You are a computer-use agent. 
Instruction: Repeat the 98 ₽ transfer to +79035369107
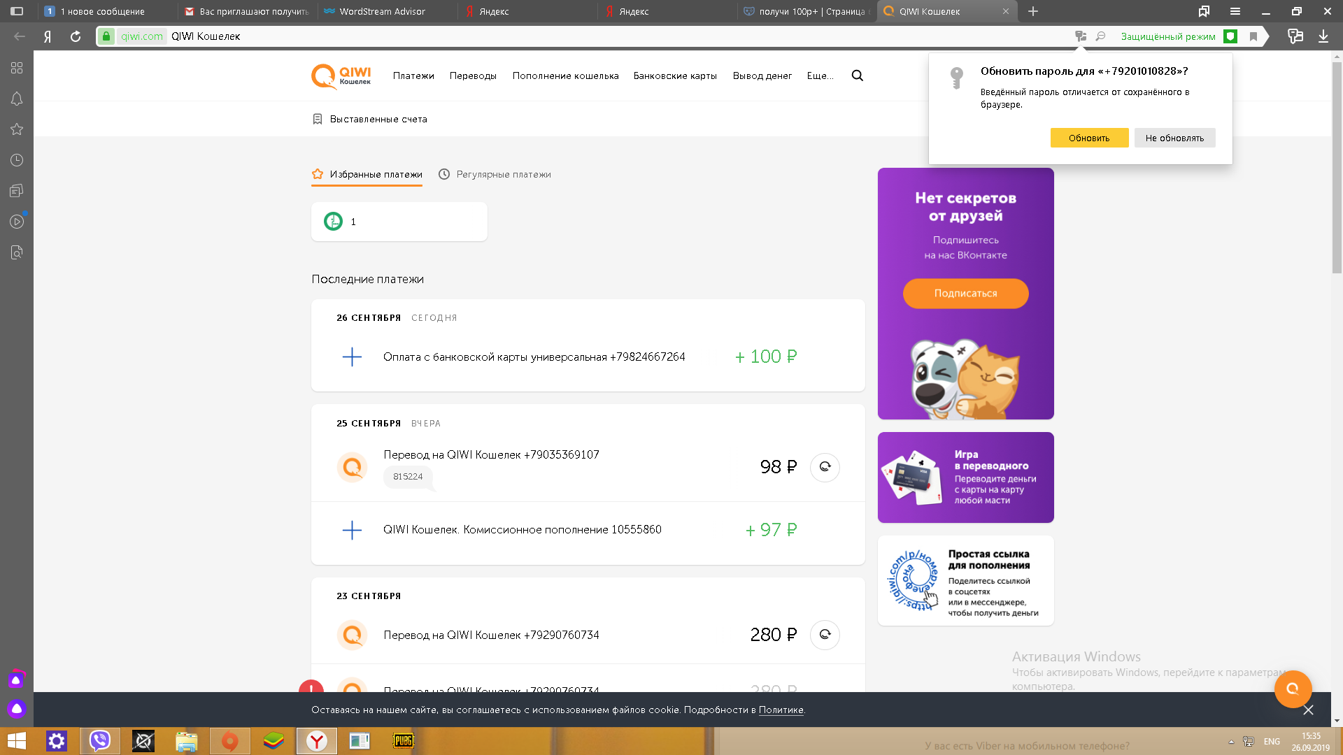825,467
